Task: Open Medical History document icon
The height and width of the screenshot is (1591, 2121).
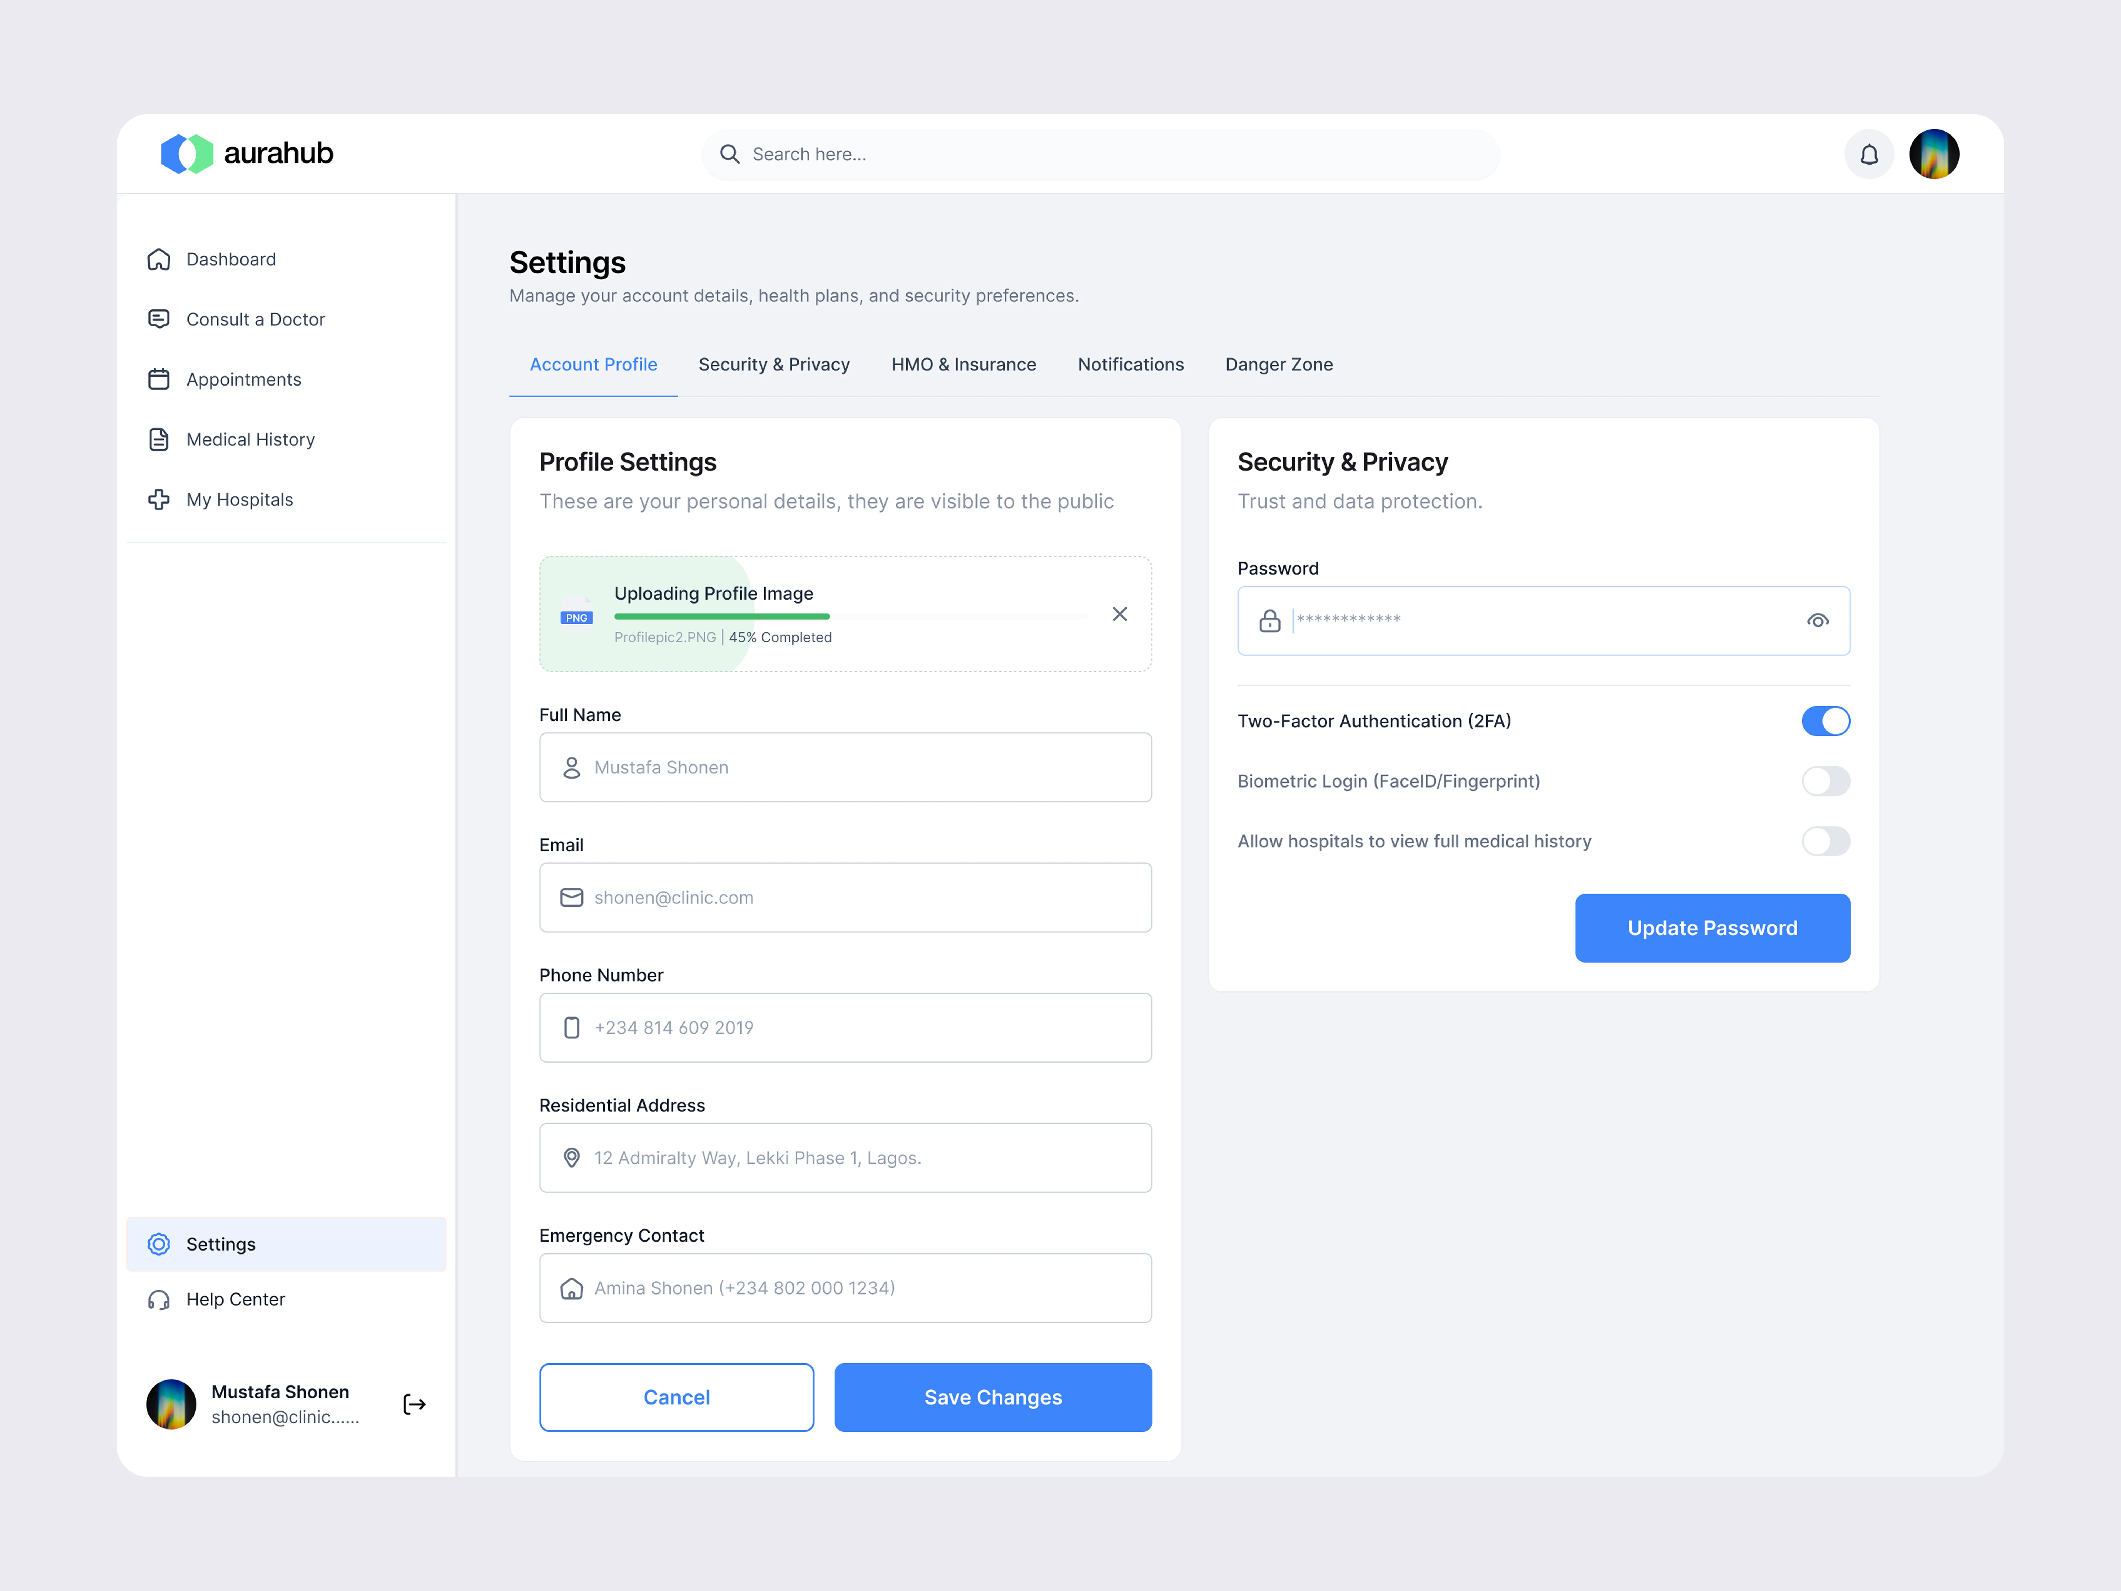Action: [159, 439]
